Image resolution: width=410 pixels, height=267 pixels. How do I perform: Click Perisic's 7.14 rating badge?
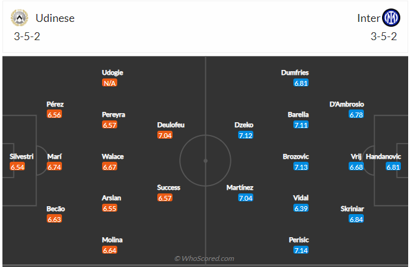[301, 250]
